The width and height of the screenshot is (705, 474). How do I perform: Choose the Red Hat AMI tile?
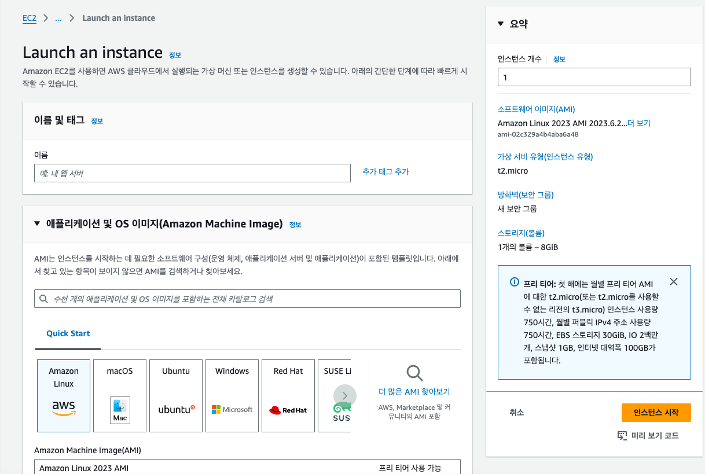coord(288,396)
